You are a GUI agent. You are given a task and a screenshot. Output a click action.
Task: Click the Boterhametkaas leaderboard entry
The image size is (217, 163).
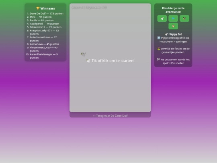click(x=43, y=39)
